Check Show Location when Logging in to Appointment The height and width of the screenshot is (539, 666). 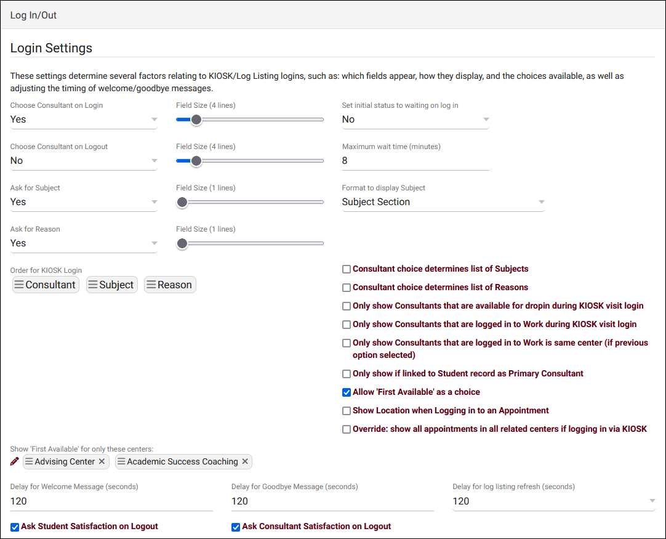click(347, 411)
